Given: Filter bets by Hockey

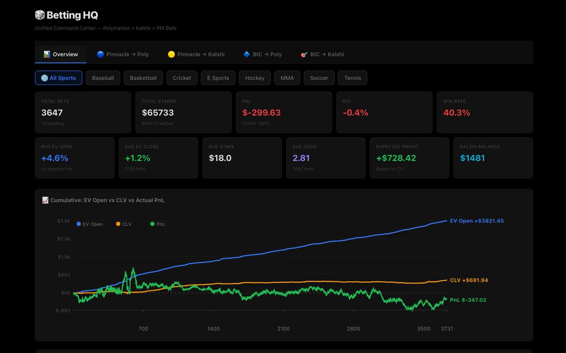Looking at the screenshot, I should click(x=255, y=78).
